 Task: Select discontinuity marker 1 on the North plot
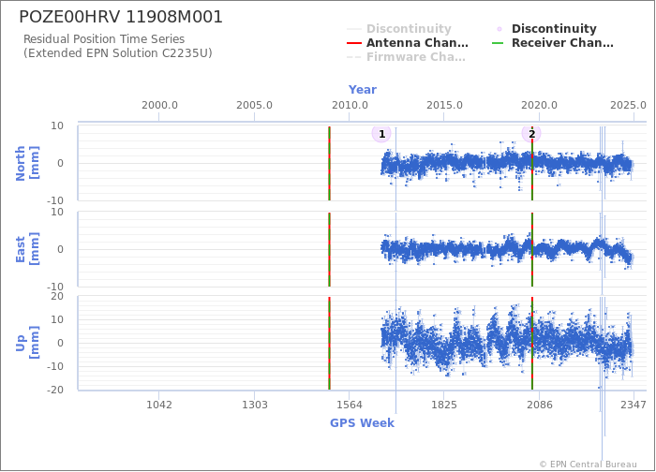[381, 134]
